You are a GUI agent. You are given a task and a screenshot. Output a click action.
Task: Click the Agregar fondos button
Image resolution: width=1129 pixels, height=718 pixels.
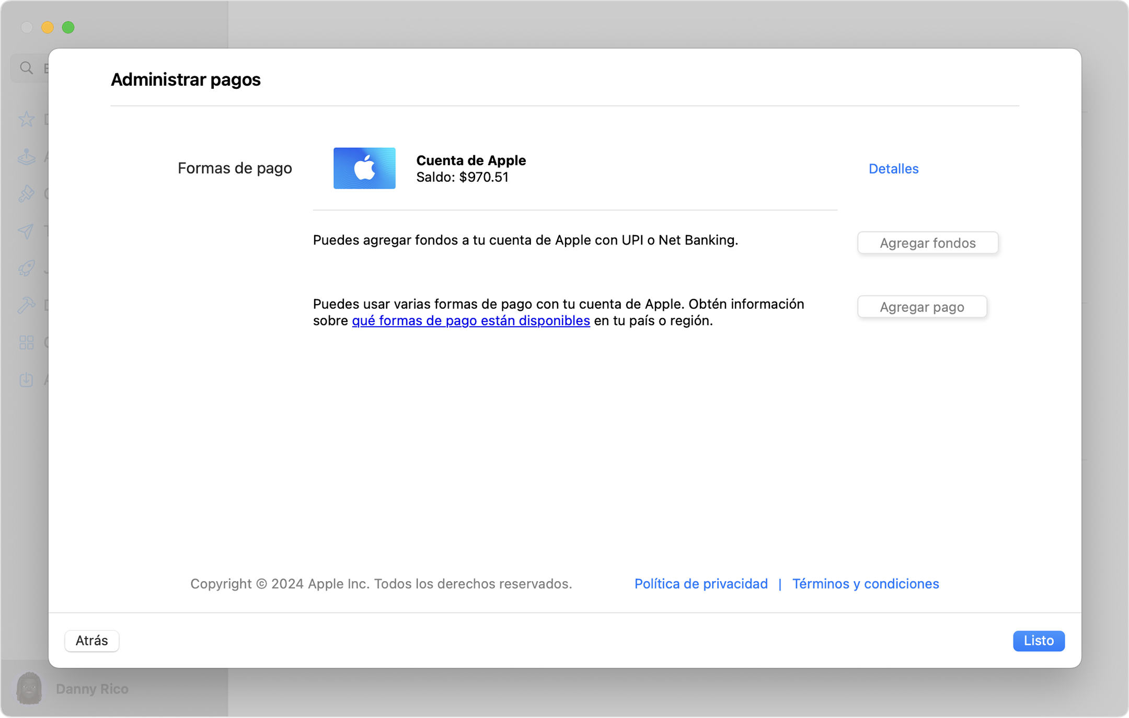coord(928,243)
